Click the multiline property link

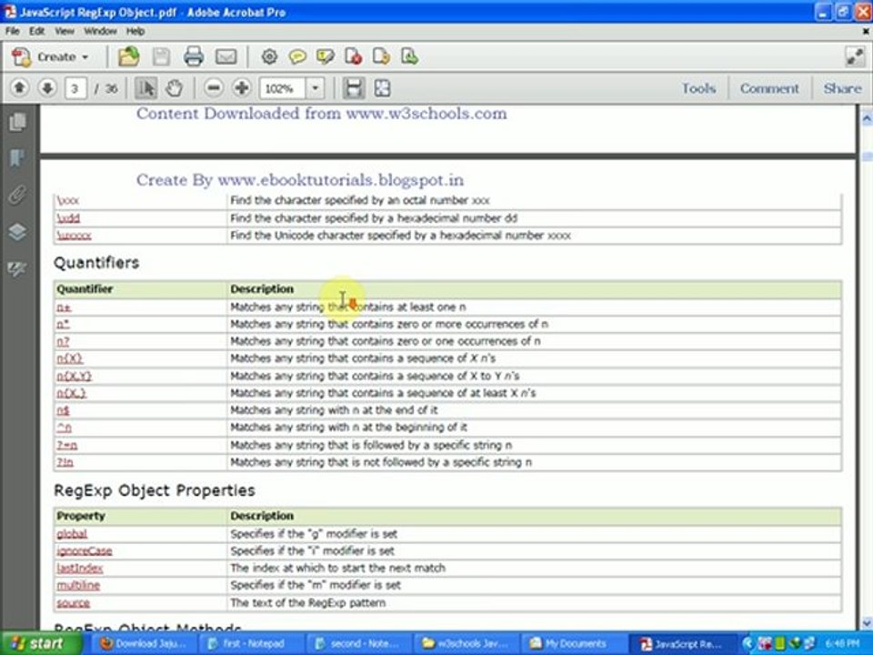(78, 585)
